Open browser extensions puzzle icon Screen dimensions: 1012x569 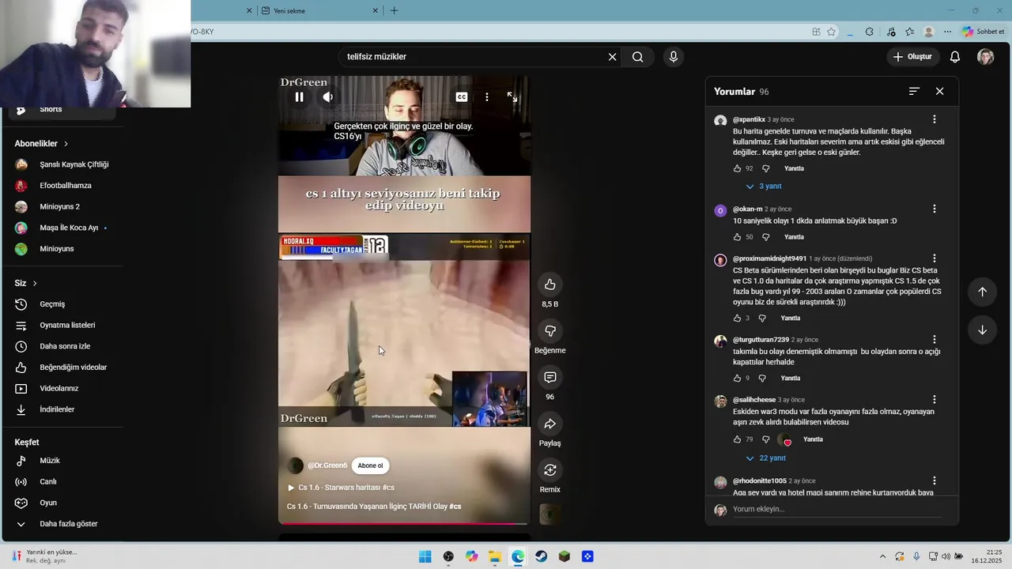(x=870, y=32)
